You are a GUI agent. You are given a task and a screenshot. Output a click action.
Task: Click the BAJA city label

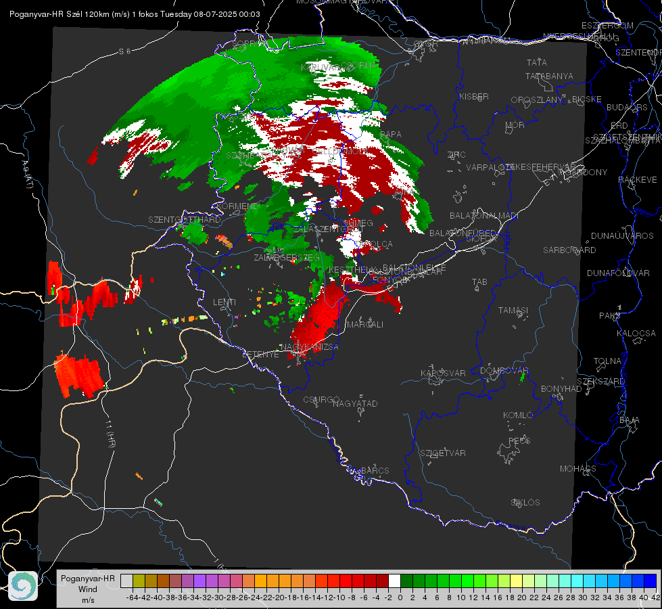point(630,420)
